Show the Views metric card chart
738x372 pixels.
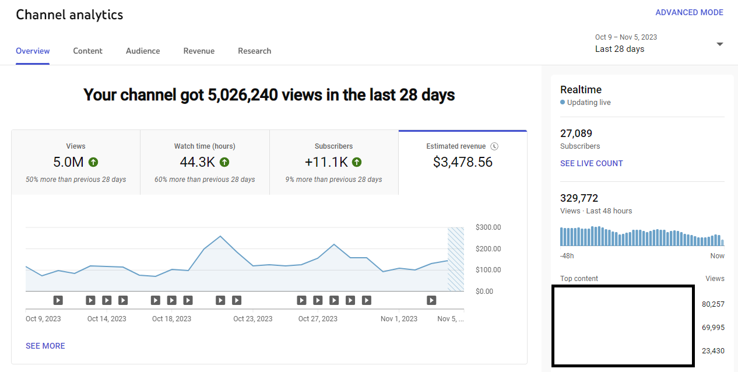coord(76,162)
